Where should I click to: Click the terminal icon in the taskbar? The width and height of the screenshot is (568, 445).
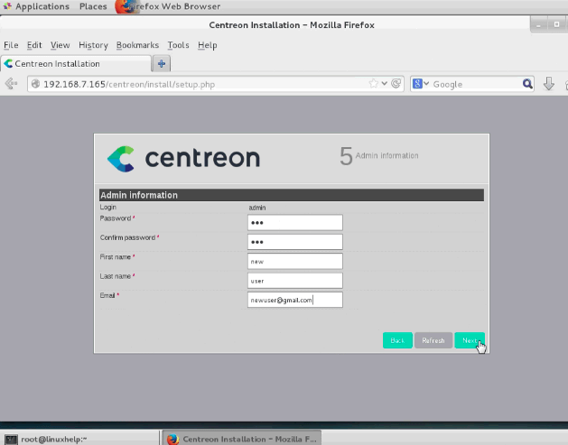(11, 440)
